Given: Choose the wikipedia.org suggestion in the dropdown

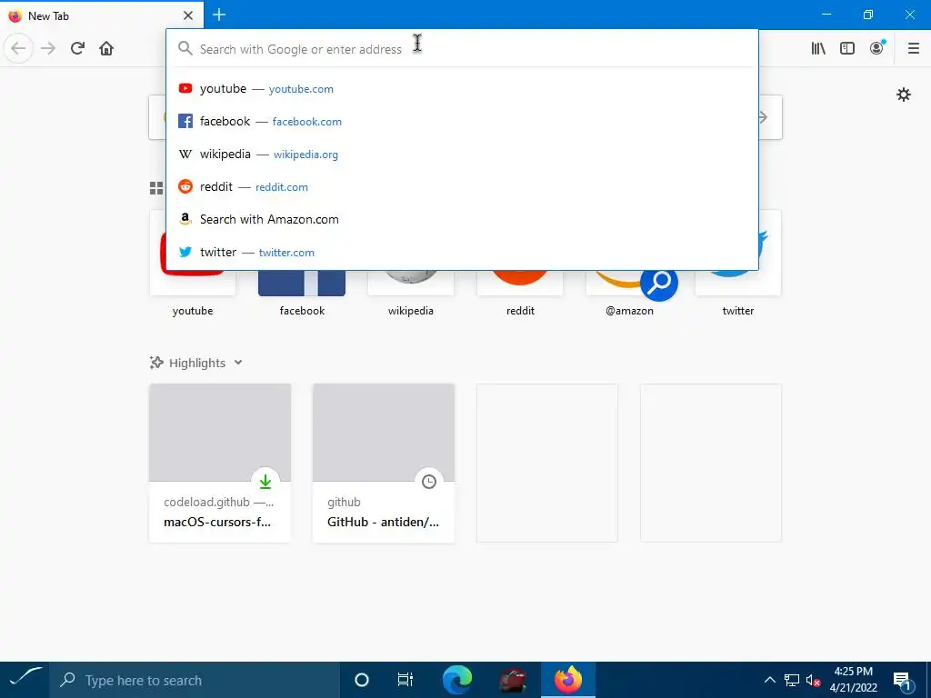Looking at the screenshot, I should tap(462, 154).
